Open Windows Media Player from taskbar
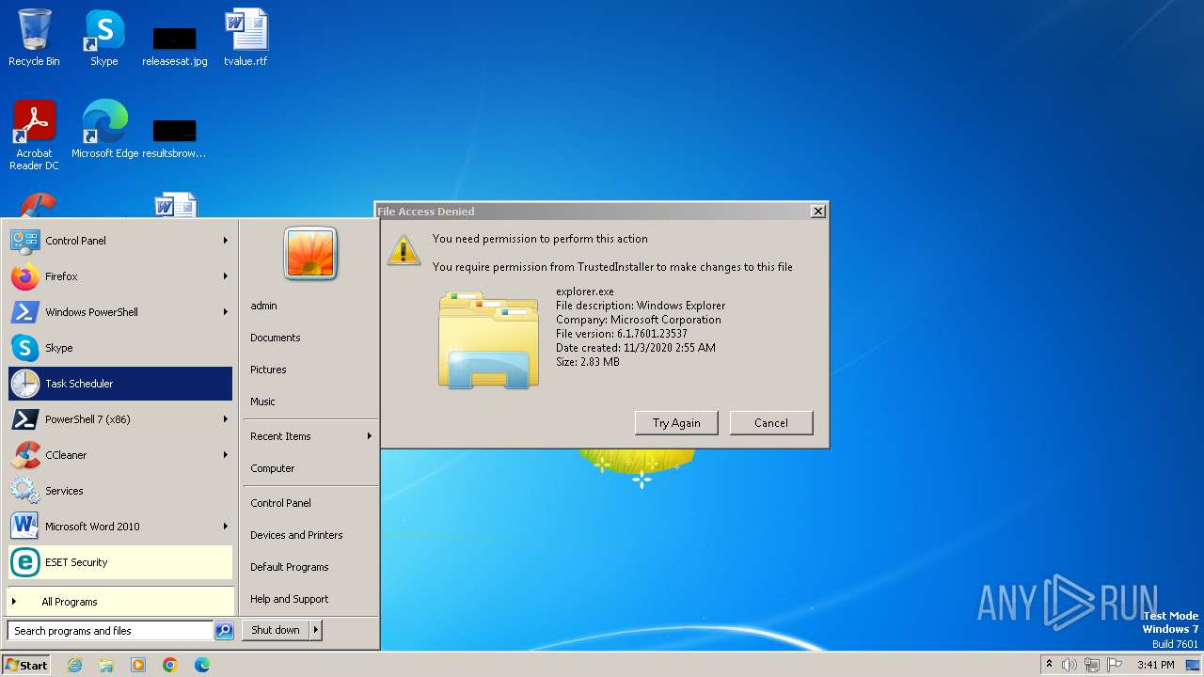Image resolution: width=1204 pixels, height=677 pixels. tap(138, 665)
